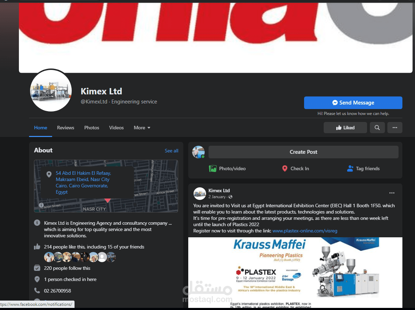Open the Reviews tab

(x=66, y=128)
